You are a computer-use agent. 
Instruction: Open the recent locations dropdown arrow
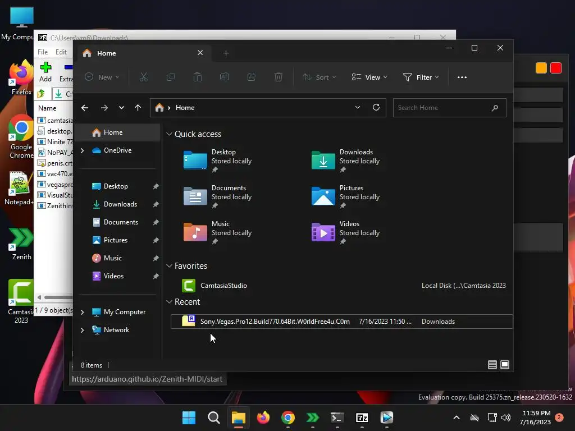click(x=121, y=108)
